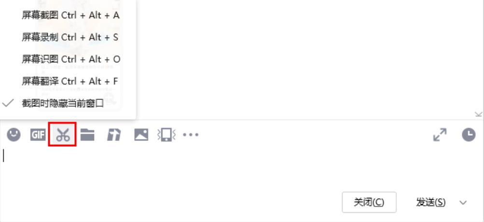Open message history clock icon
This screenshot has width=484, height=222.
pos(469,135)
